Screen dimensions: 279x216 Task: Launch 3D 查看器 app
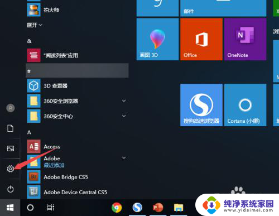(x=77, y=86)
